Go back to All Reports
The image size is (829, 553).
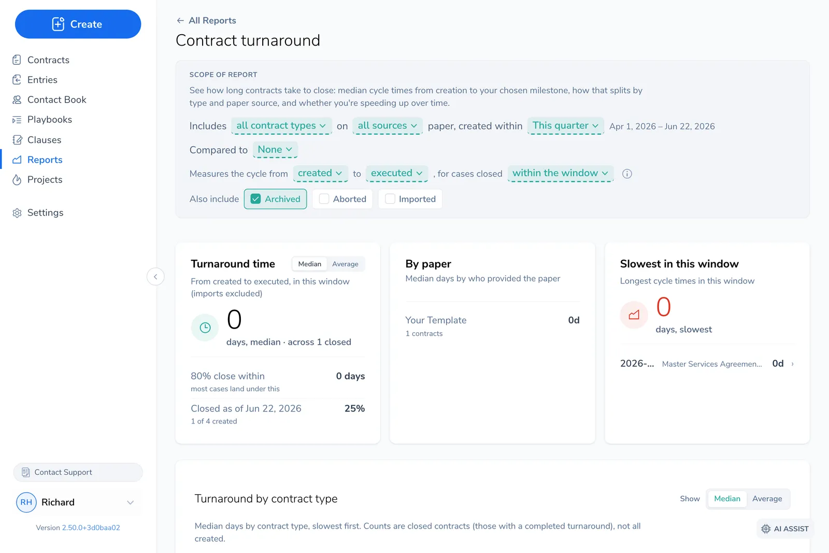[212, 21]
